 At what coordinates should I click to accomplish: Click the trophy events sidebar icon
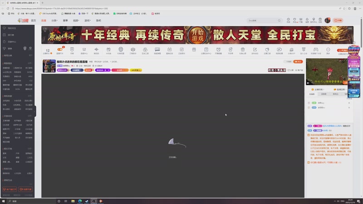(4, 49)
